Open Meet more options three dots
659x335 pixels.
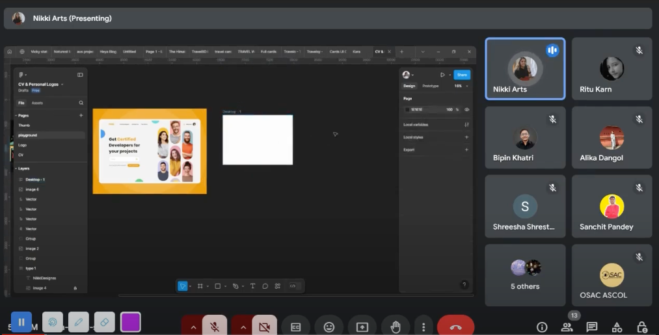(x=424, y=327)
